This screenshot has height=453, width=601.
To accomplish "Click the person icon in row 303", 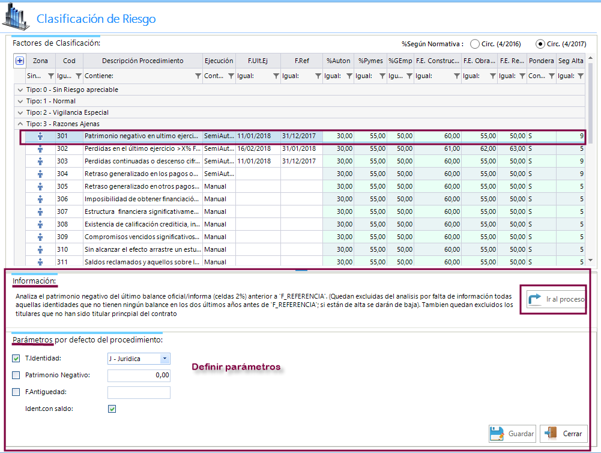I will click(x=40, y=162).
